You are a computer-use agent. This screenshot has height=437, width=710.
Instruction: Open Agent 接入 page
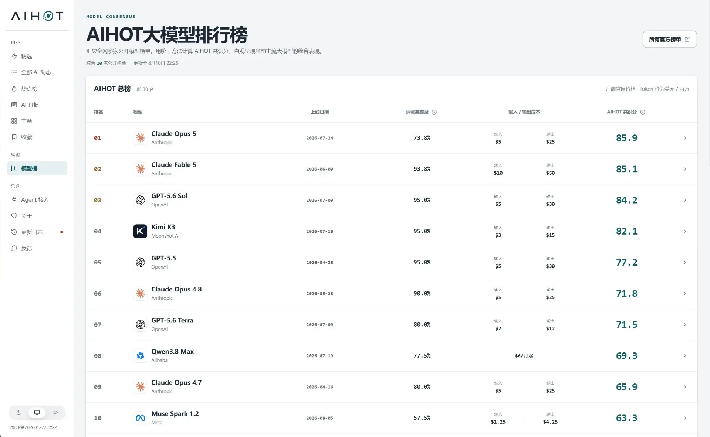pos(37,200)
